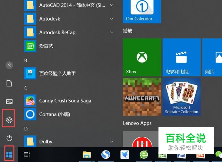Click the Power icon in Start sidebar
Image resolution: width=222 pixels, height=162 pixels.
tap(9, 138)
